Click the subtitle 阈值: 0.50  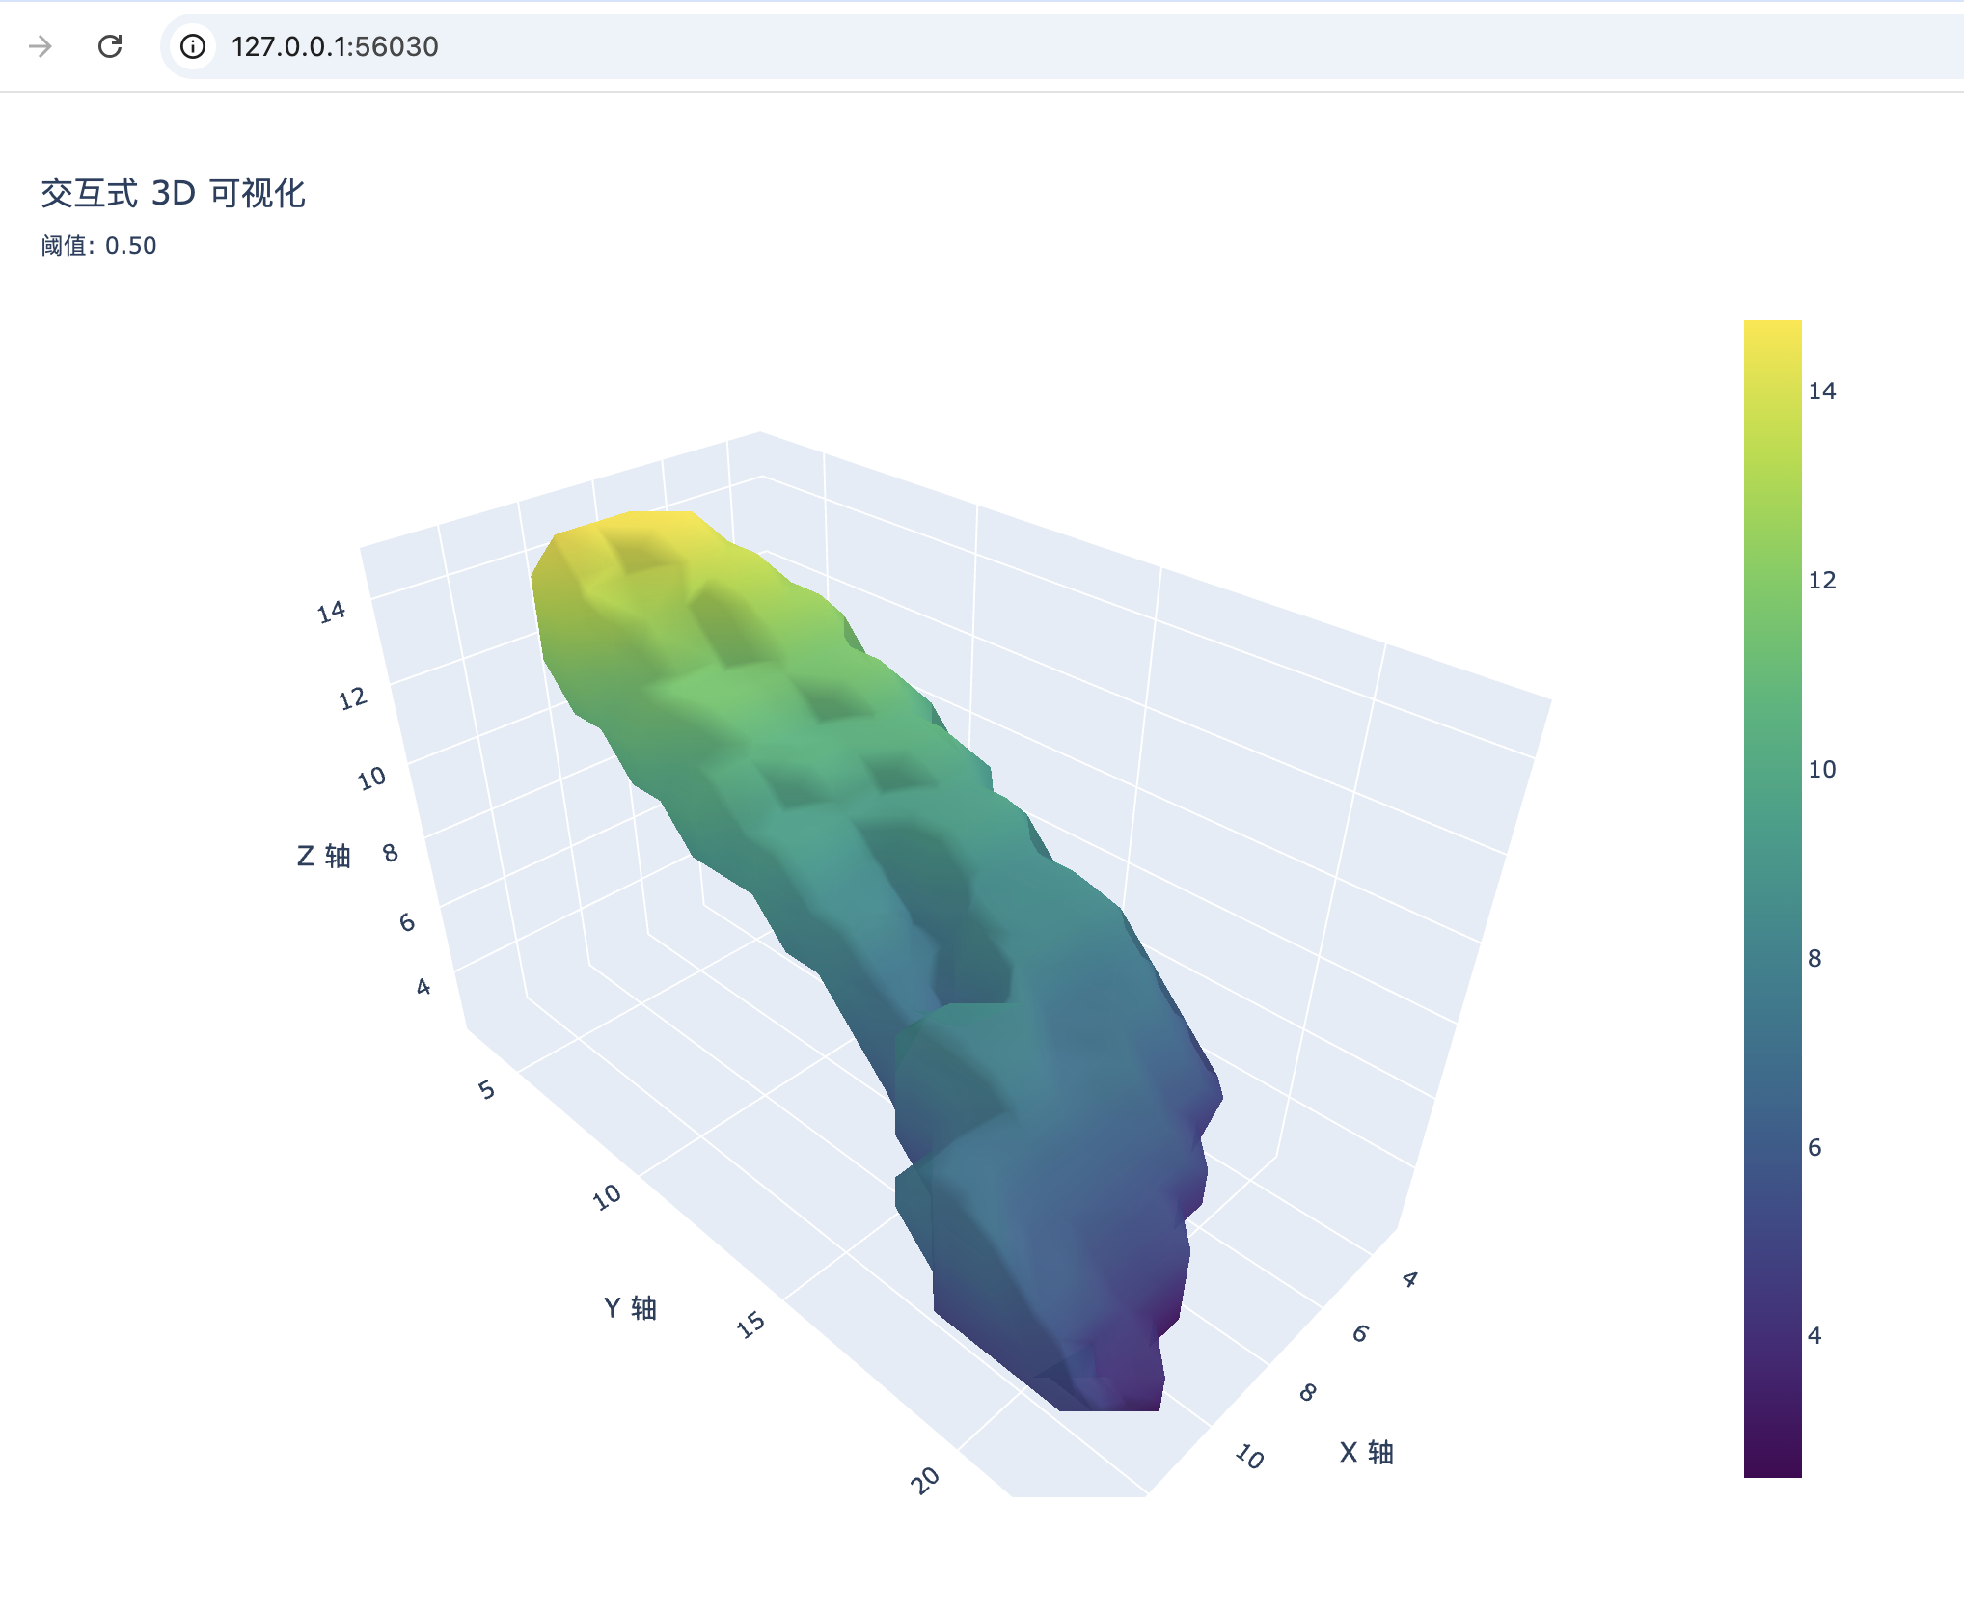[x=98, y=246]
